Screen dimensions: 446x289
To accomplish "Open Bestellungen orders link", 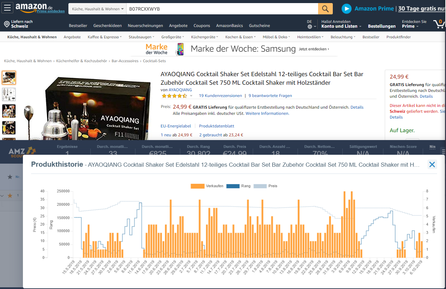I will (x=382, y=26).
